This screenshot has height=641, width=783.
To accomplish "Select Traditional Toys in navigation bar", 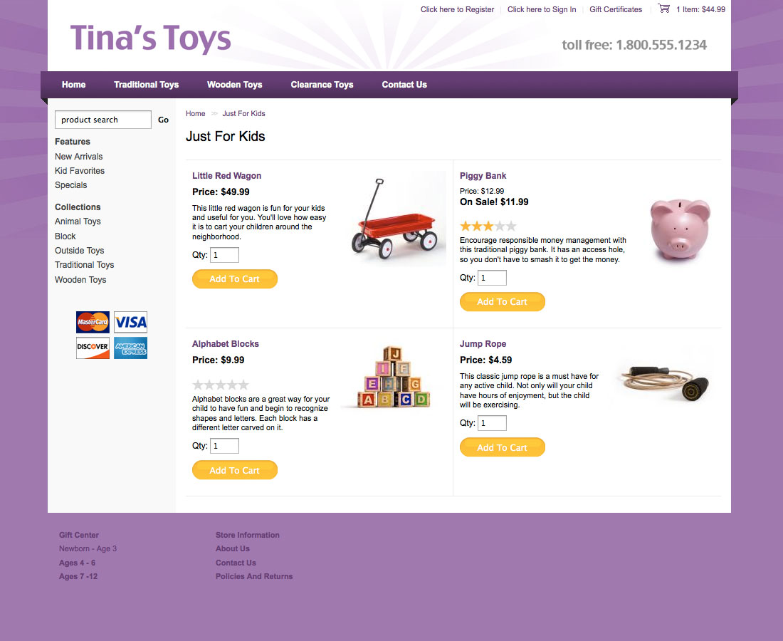I will [147, 85].
